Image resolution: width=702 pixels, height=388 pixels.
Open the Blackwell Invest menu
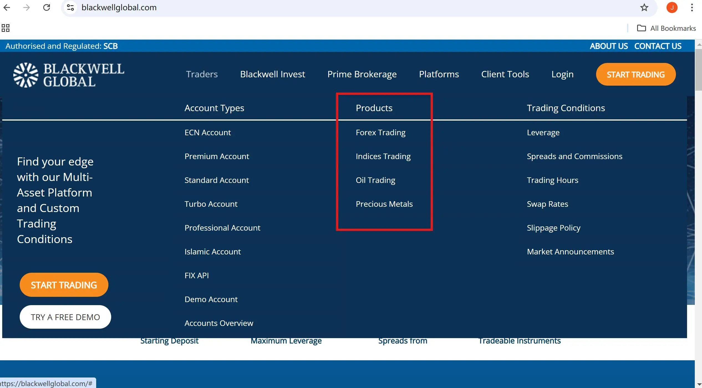(273, 74)
